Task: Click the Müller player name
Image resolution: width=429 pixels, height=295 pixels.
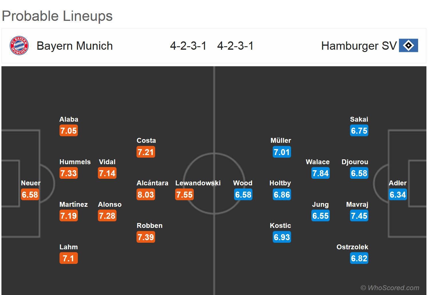Action: (x=280, y=141)
